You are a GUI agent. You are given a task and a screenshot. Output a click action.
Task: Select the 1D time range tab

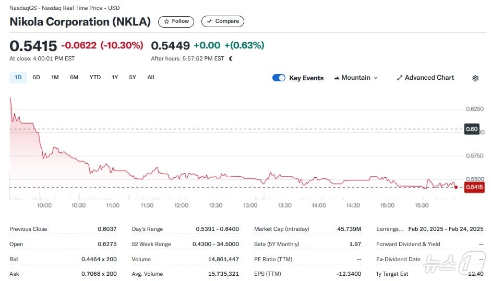[x=18, y=78]
